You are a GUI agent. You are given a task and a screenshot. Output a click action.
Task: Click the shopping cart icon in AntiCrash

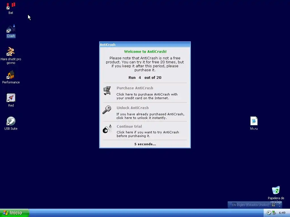[x=107, y=91]
